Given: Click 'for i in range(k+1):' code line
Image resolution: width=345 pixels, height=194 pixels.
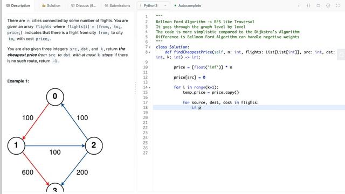Looking at the screenshot, I should coord(196,87).
